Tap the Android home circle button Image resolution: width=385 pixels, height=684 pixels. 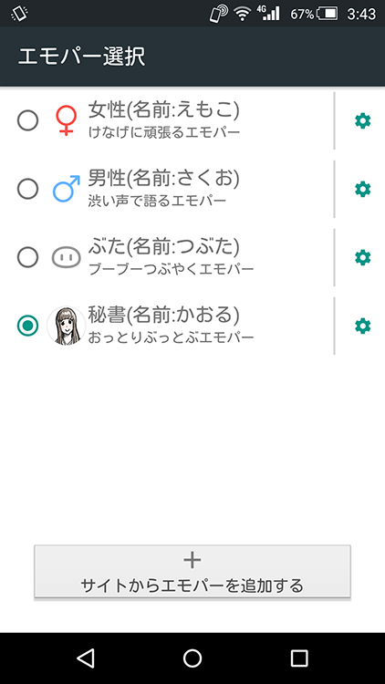(x=192, y=658)
